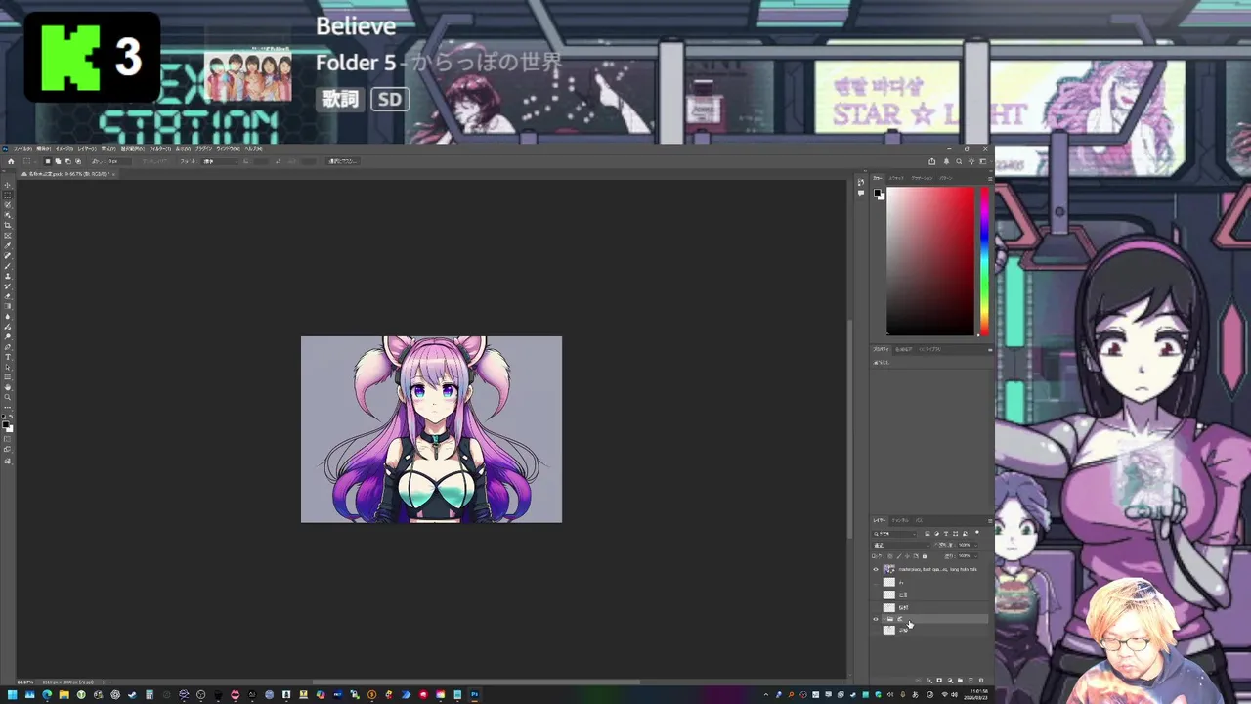Select the Path Selection tool

coord(8,367)
